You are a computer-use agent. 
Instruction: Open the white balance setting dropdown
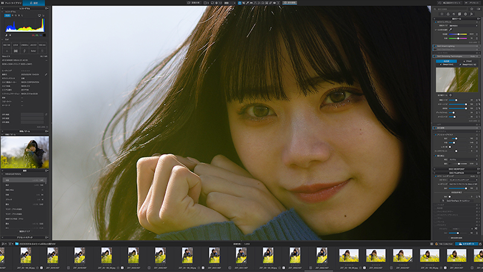tap(462, 25)
